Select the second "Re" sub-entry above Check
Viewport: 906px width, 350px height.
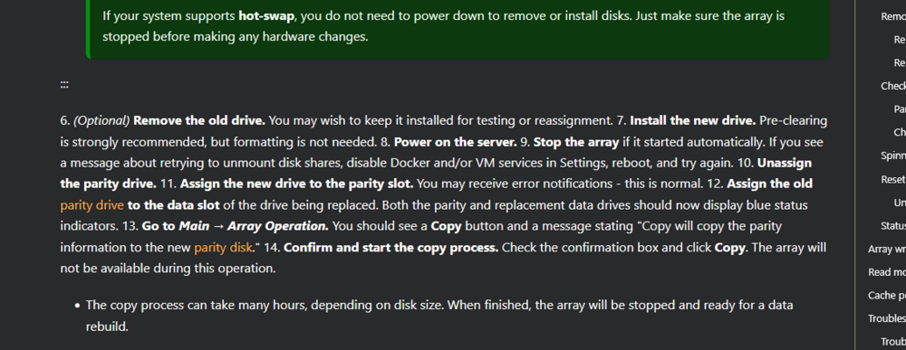coord(900,62)
